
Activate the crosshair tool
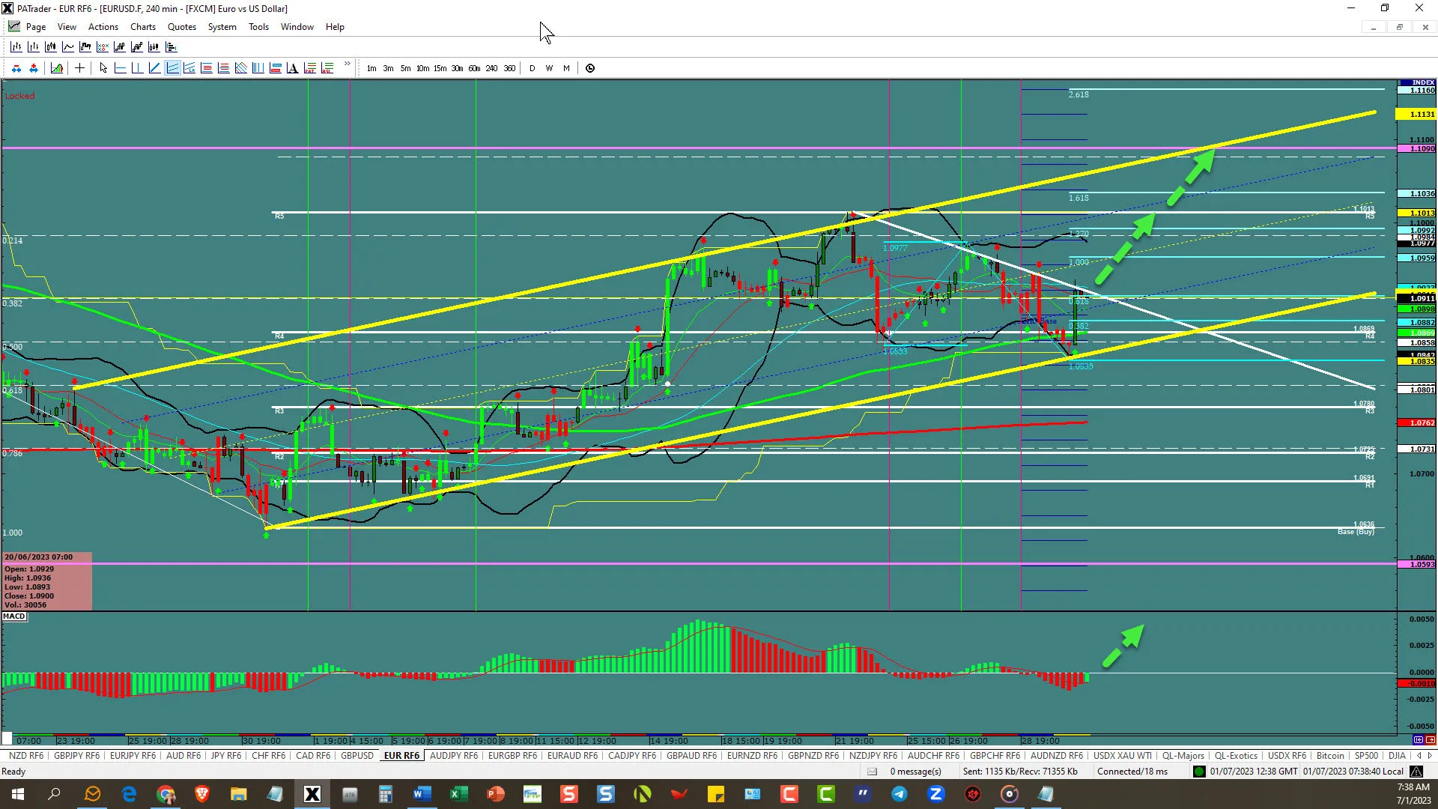[79, 68]
